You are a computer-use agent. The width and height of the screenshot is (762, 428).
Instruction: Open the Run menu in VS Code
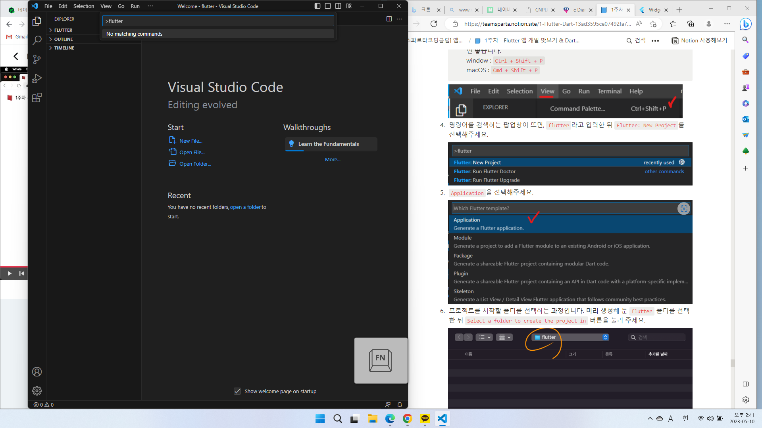[135, 6]
